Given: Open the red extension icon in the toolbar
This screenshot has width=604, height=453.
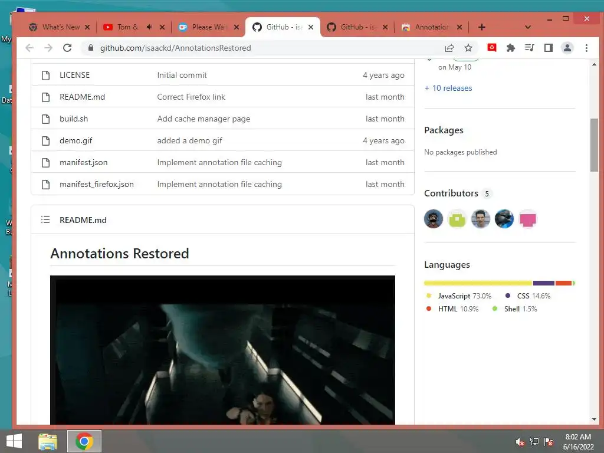Looking at the screenshot, I should [491, 47].
